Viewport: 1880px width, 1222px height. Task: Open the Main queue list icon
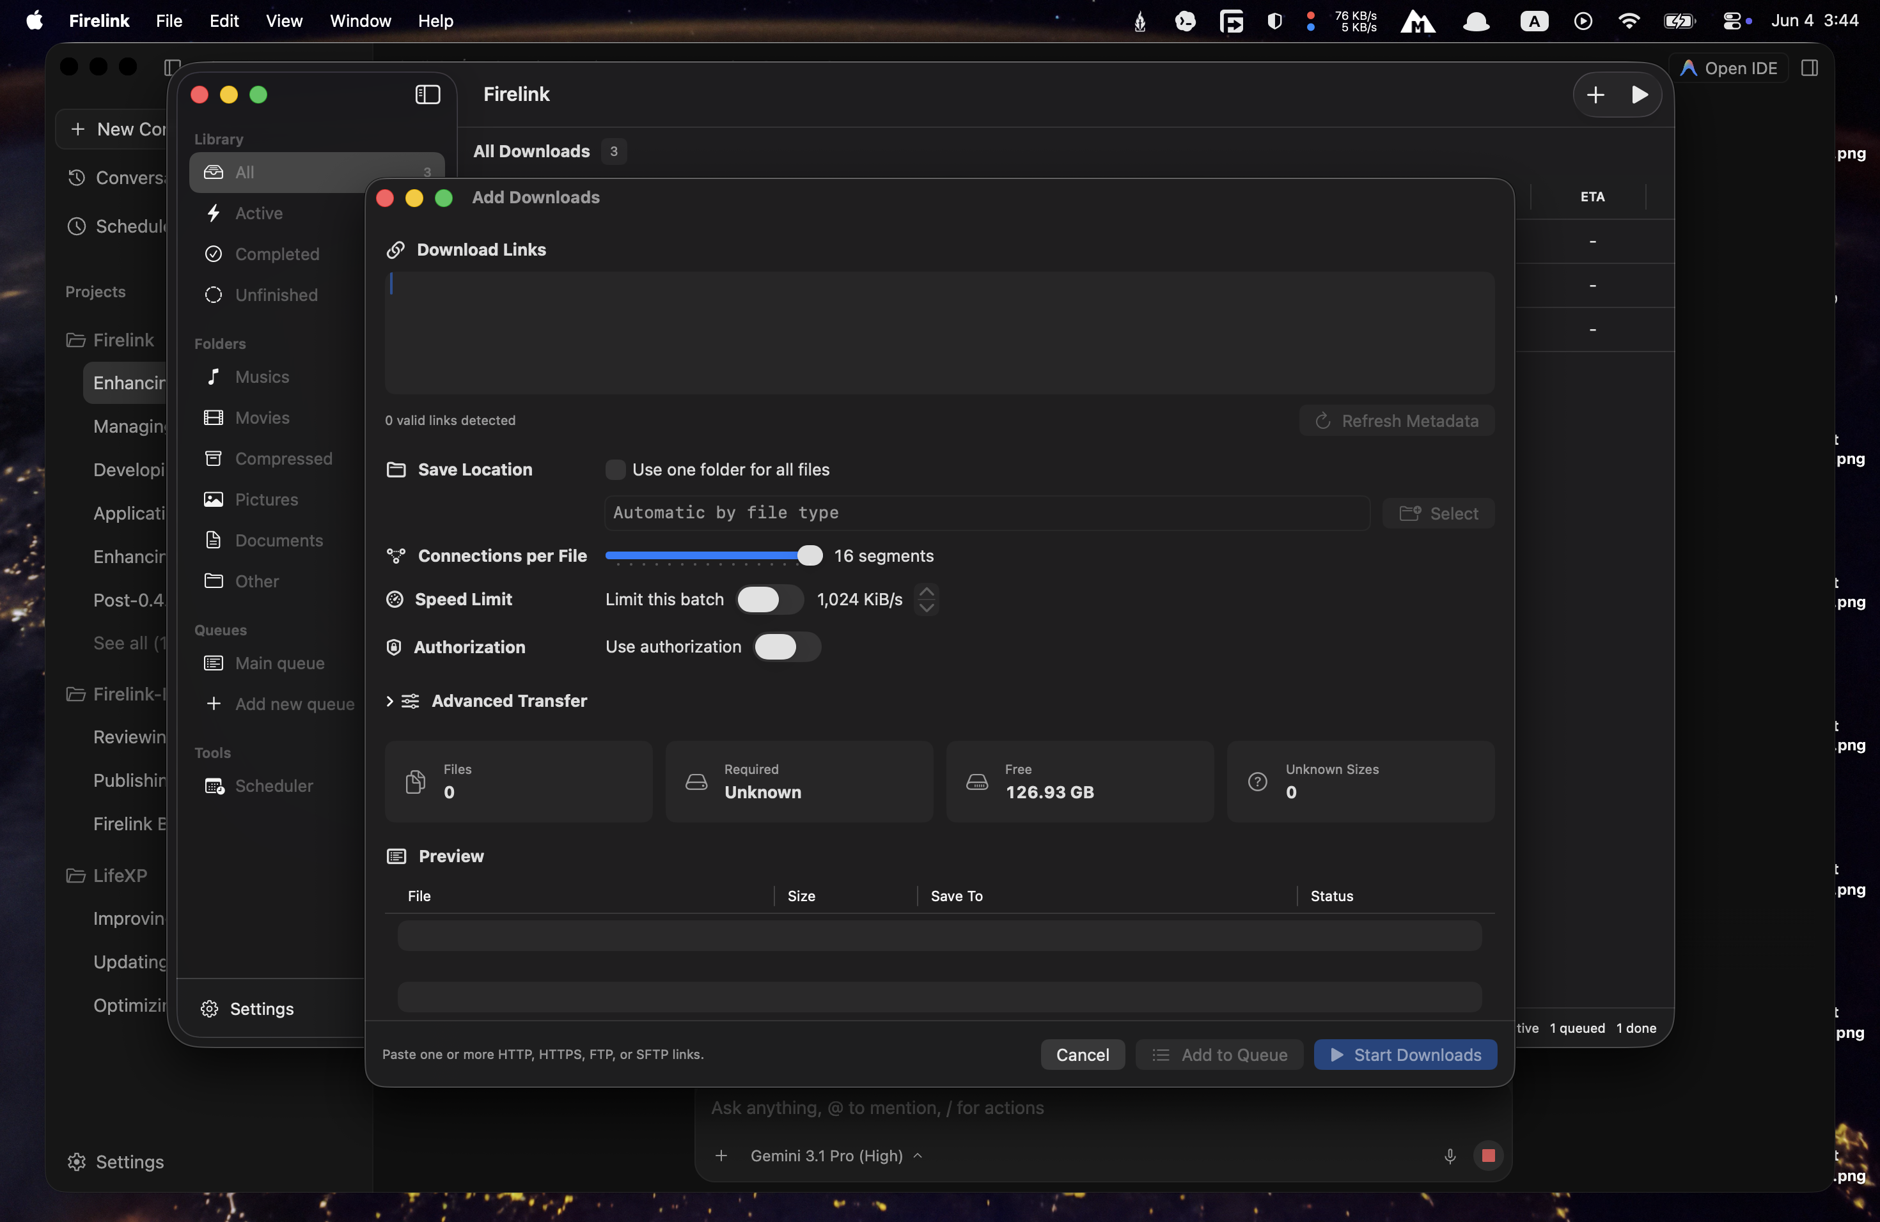tap(214, 663)
